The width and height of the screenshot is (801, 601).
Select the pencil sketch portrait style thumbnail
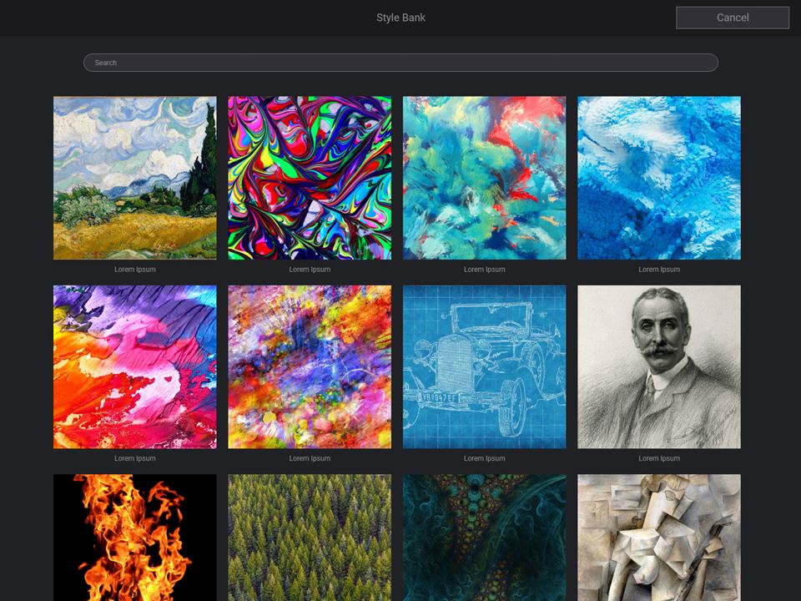[x=659, y=367]
